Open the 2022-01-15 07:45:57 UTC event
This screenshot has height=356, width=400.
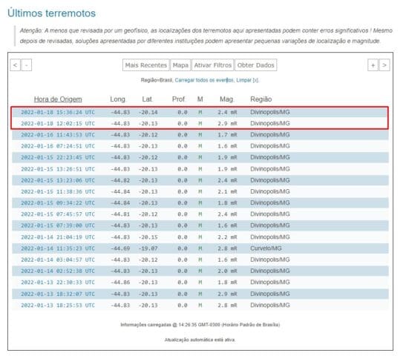click(x=58, y=214)
